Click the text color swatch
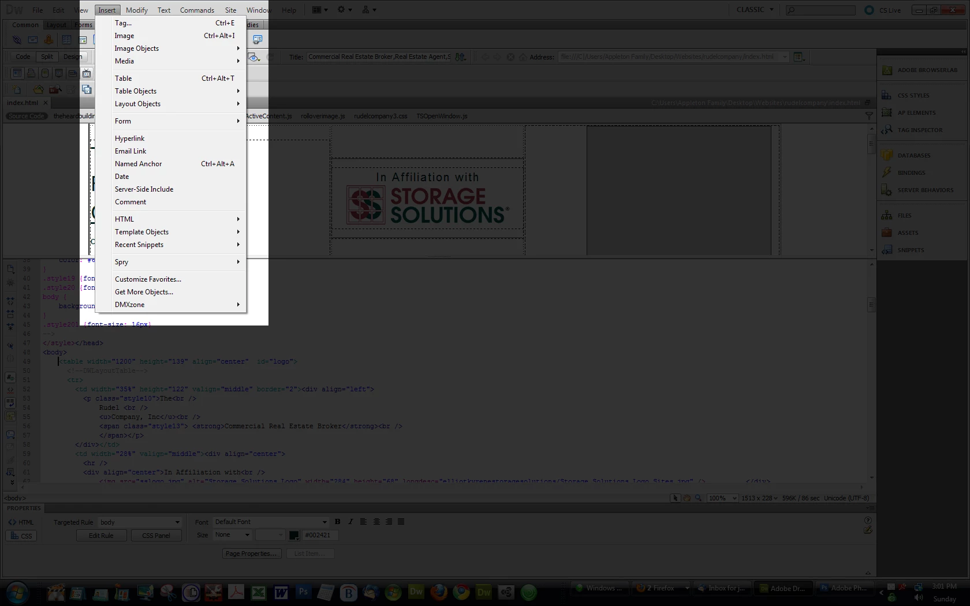Viewport: 970px width, 606px height. [x=294, y=536]
